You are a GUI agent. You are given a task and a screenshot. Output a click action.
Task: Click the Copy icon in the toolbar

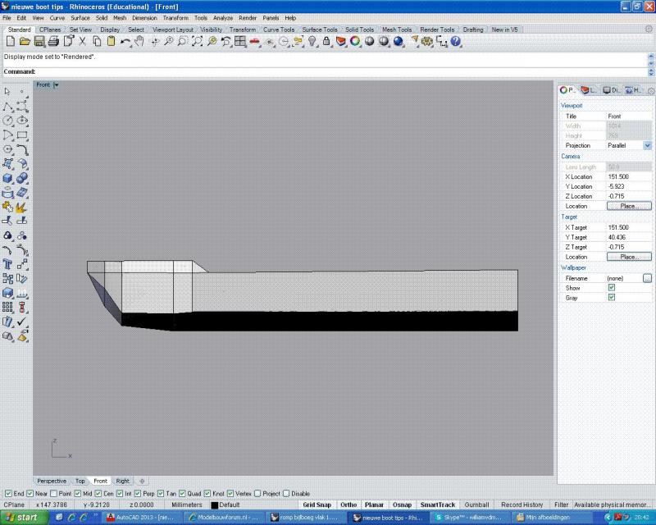coord(97,41)
